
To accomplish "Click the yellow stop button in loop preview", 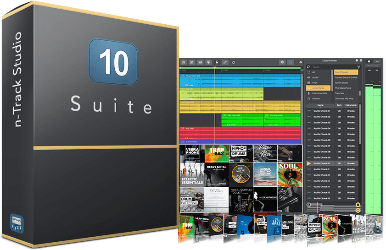I will pos(358,205).
